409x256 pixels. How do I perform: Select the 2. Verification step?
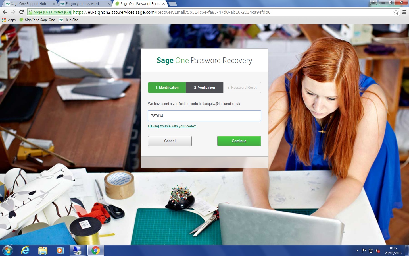(204, 88)
